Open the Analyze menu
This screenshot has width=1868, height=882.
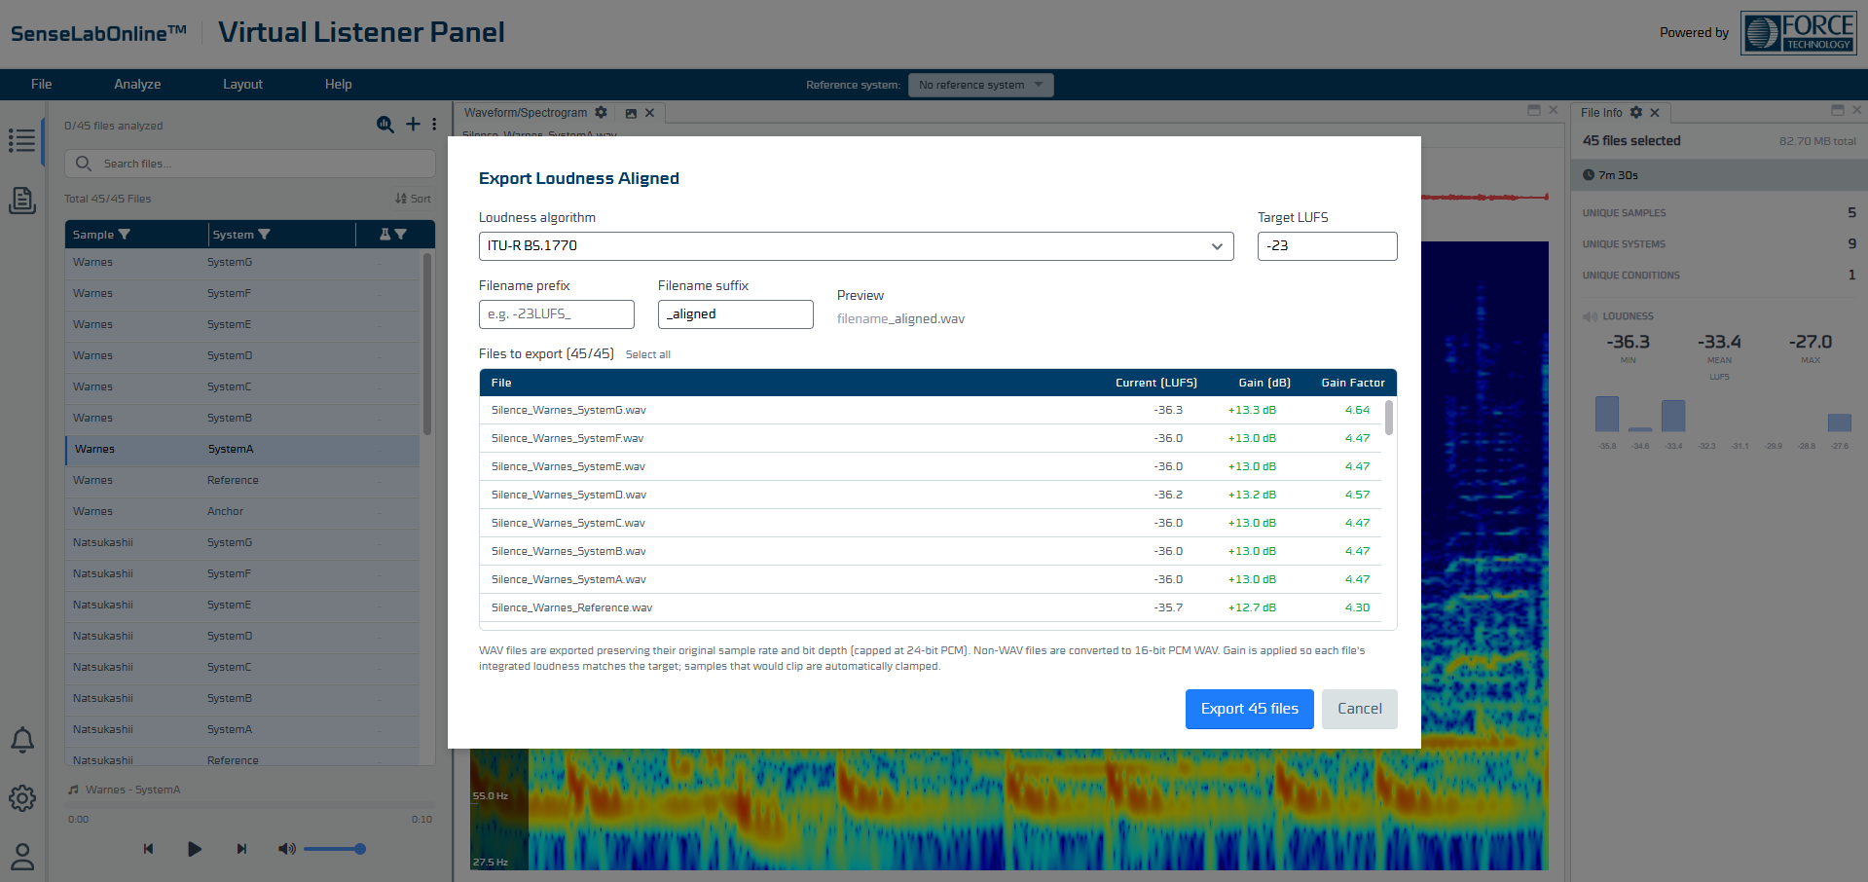point(137,85)
